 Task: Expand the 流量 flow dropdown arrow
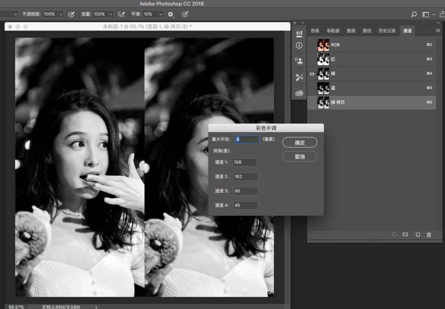(110, 14)
